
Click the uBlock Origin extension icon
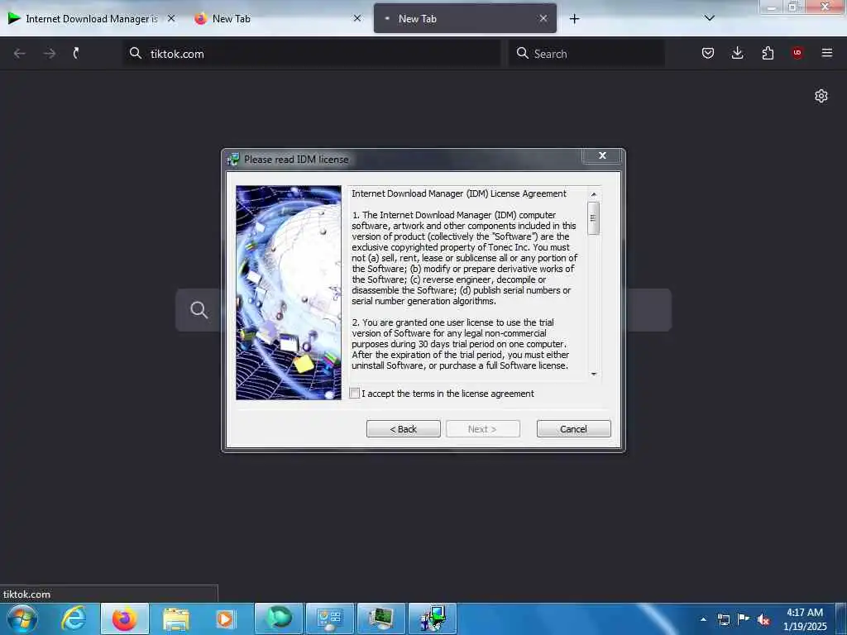pos(797,53)
